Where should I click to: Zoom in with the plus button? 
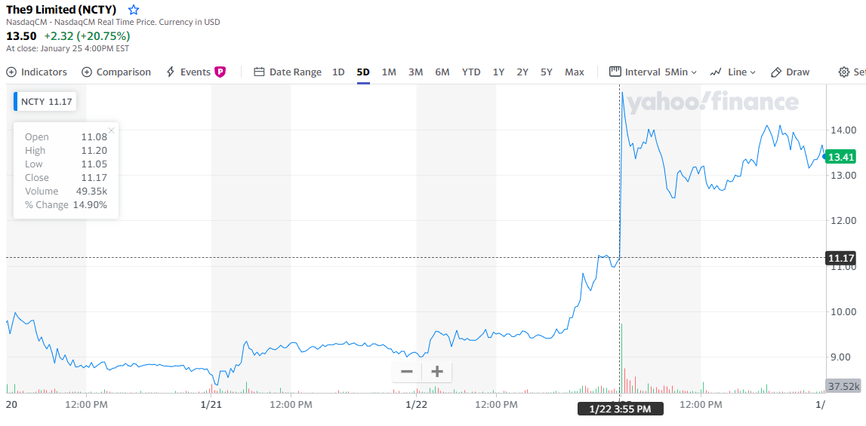[x=436, y=372]
